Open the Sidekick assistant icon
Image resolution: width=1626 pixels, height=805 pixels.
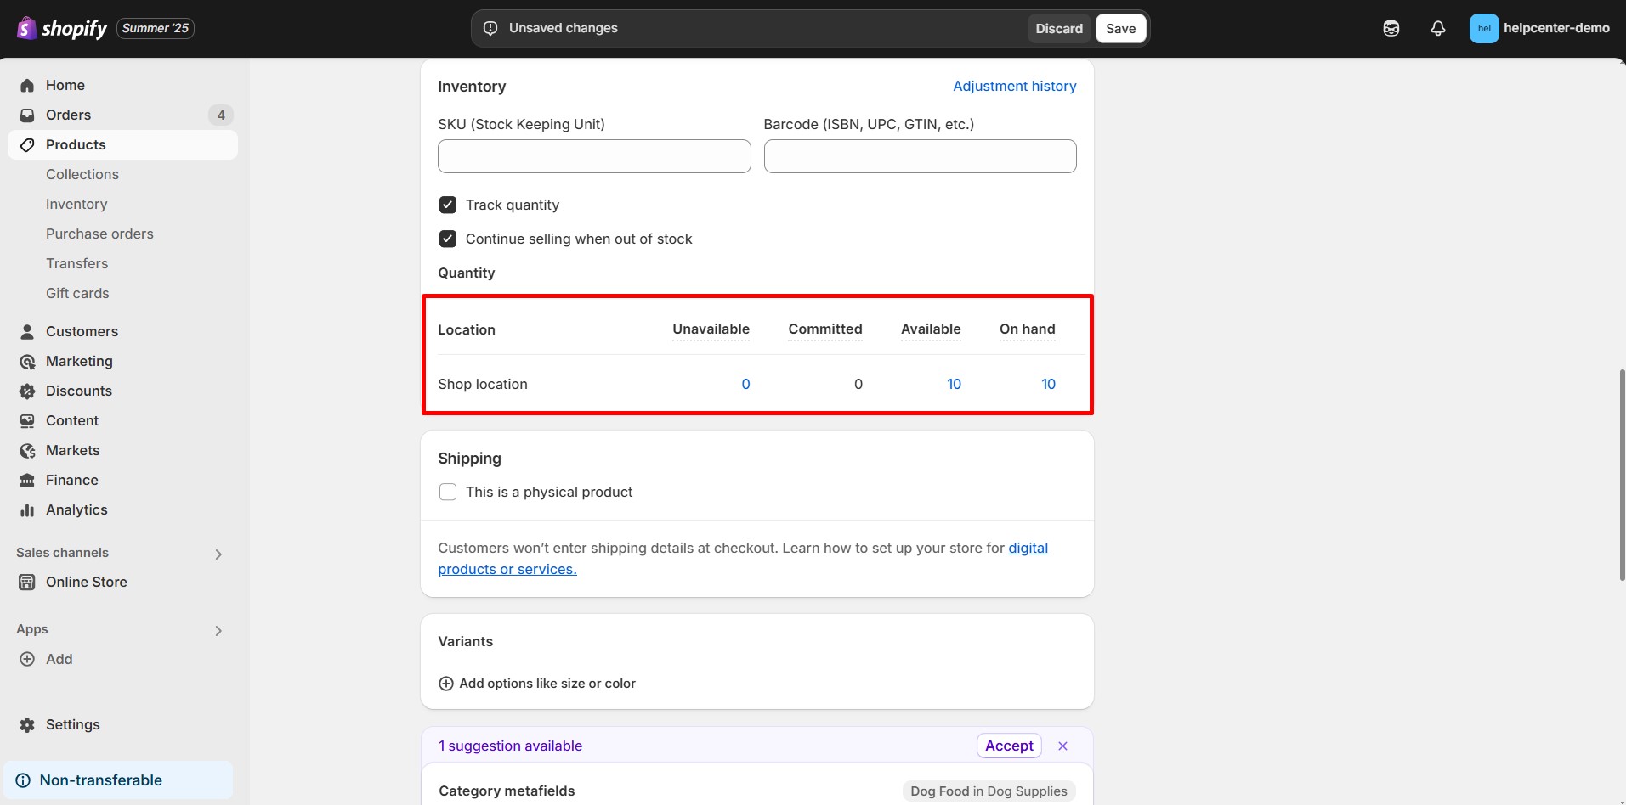coord(1391,28)
